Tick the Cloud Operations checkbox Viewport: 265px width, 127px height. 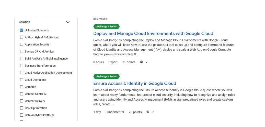(22, 80)
